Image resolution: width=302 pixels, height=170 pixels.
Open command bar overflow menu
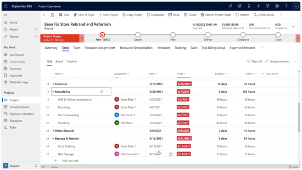pos(281,15)
